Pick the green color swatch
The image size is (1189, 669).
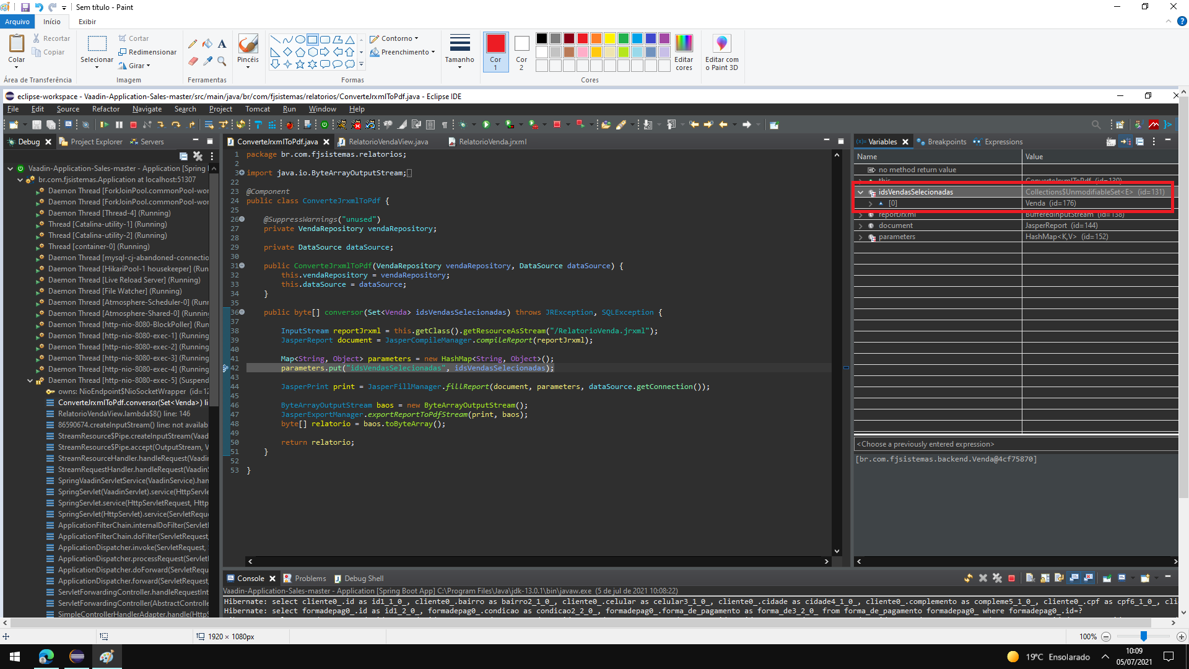coord(624,39)
